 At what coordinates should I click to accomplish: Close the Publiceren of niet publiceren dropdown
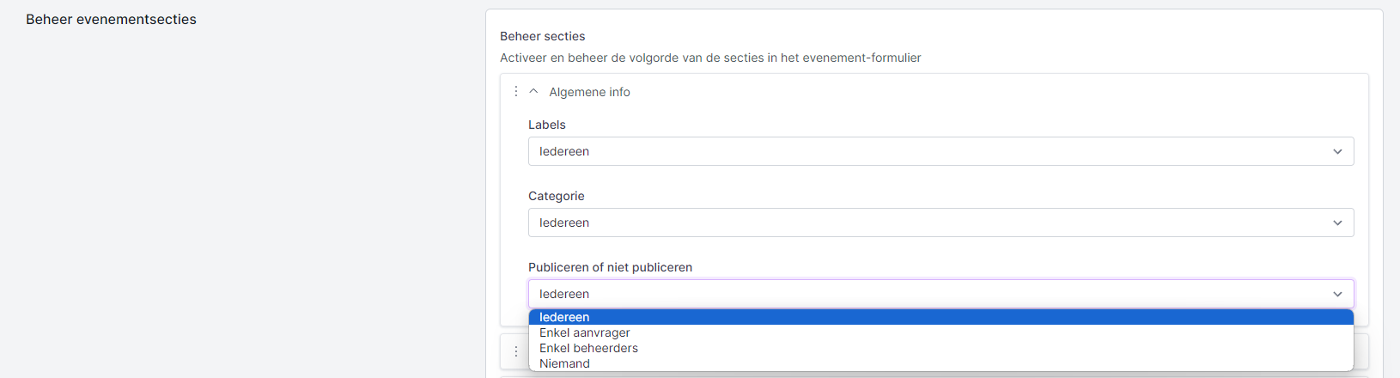pyautogui.click(x=928, y=294)
